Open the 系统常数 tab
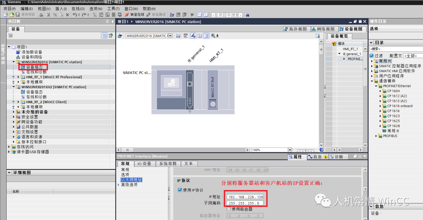The height and width of the screenshot is (220, 423). (x=168, y=164)
